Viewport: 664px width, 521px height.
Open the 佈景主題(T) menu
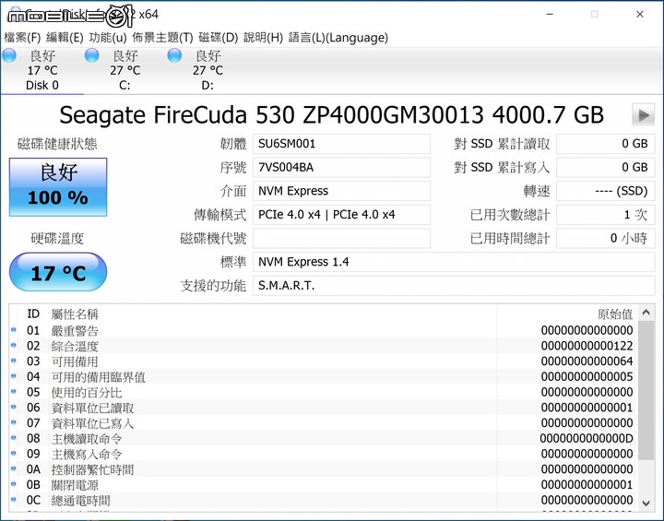[x=162, y=38]
